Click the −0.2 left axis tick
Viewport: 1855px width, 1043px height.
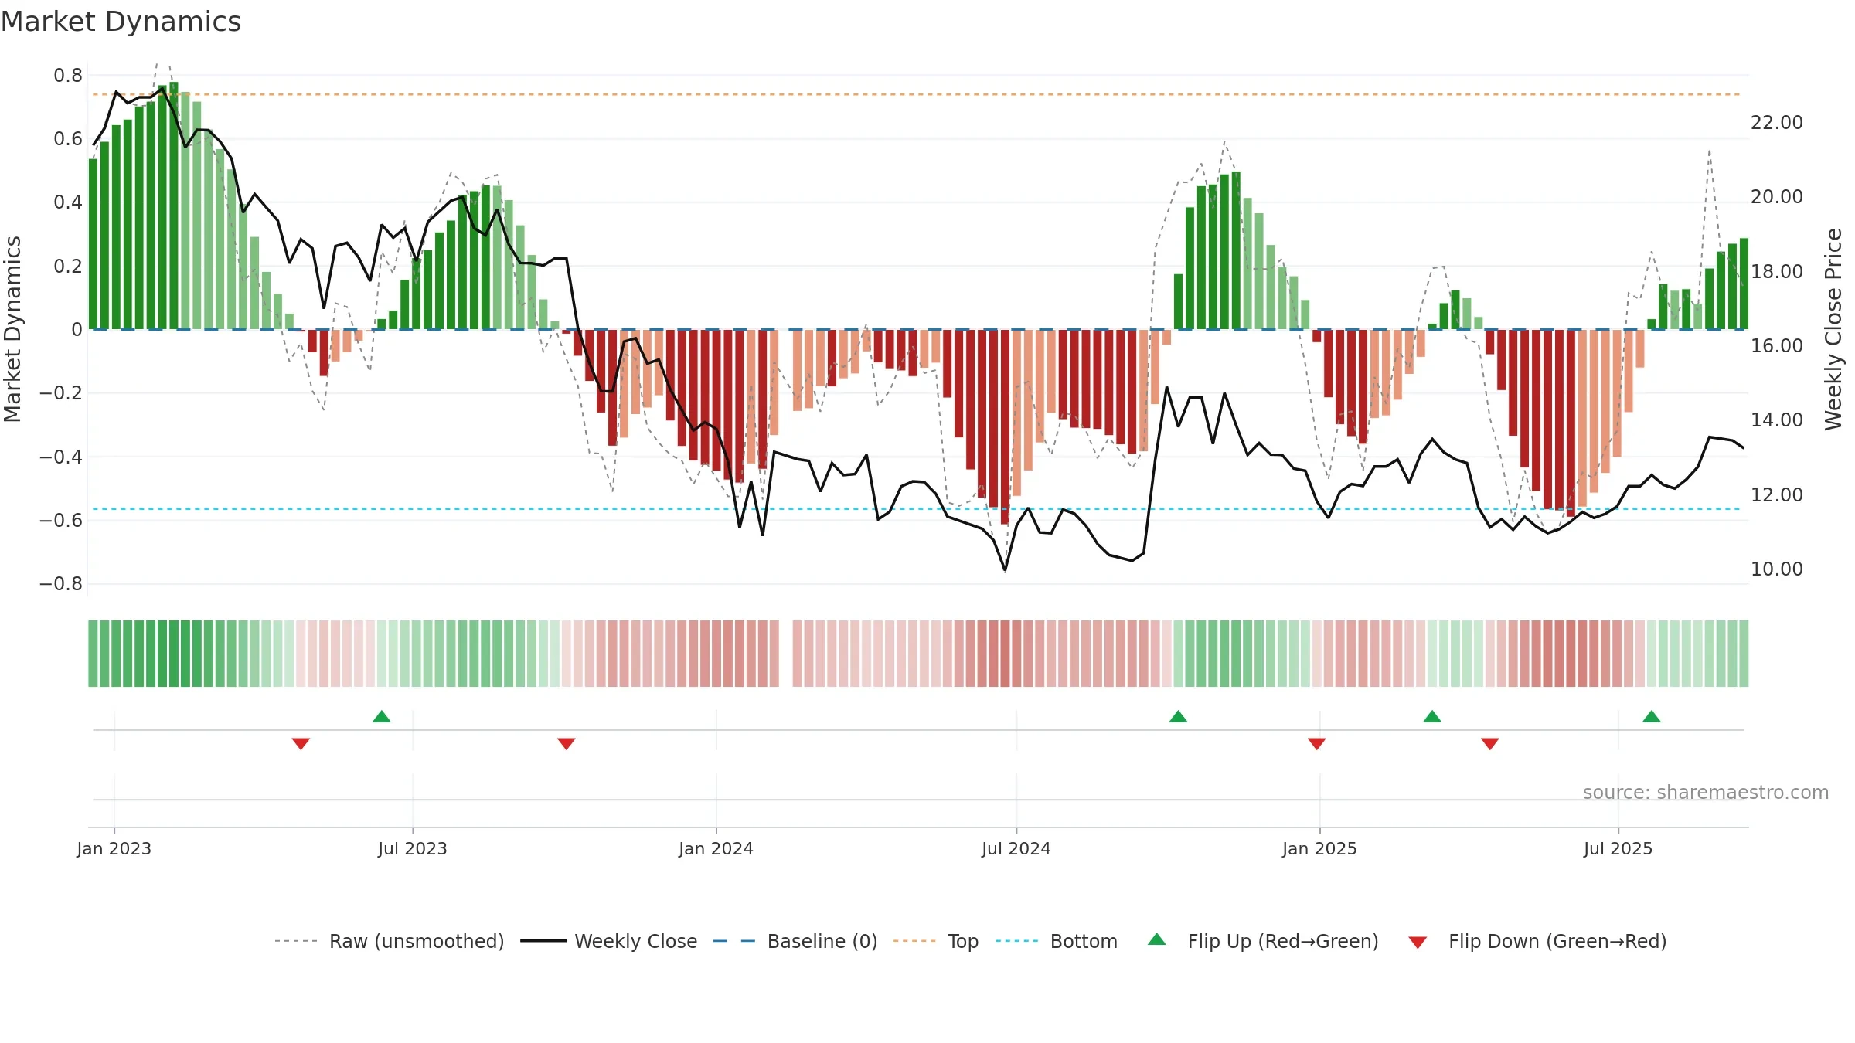[61, 393]
